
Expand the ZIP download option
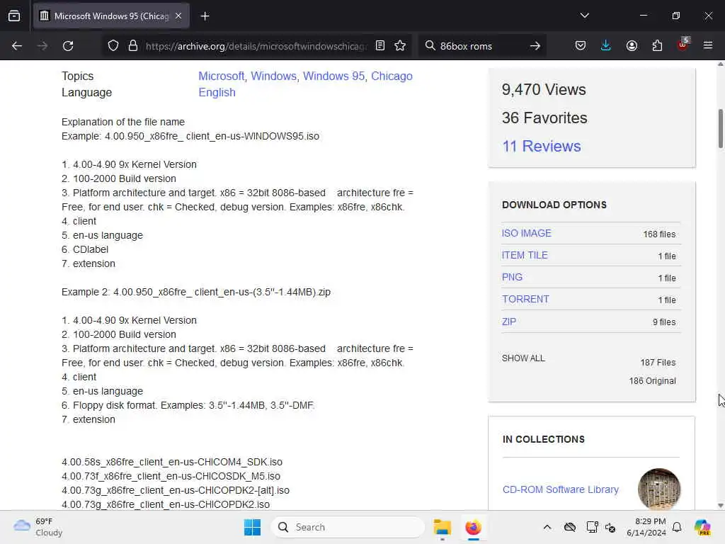click(x=508, y=322)
